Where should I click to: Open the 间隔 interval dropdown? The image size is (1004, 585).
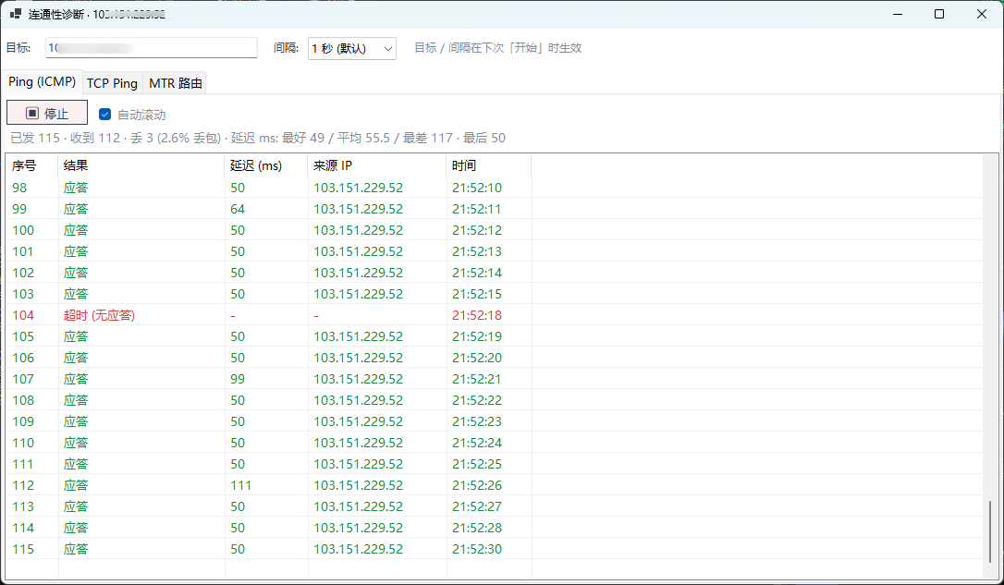352,49
